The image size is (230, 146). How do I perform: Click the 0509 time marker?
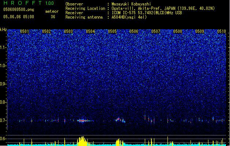coord(200,31)
